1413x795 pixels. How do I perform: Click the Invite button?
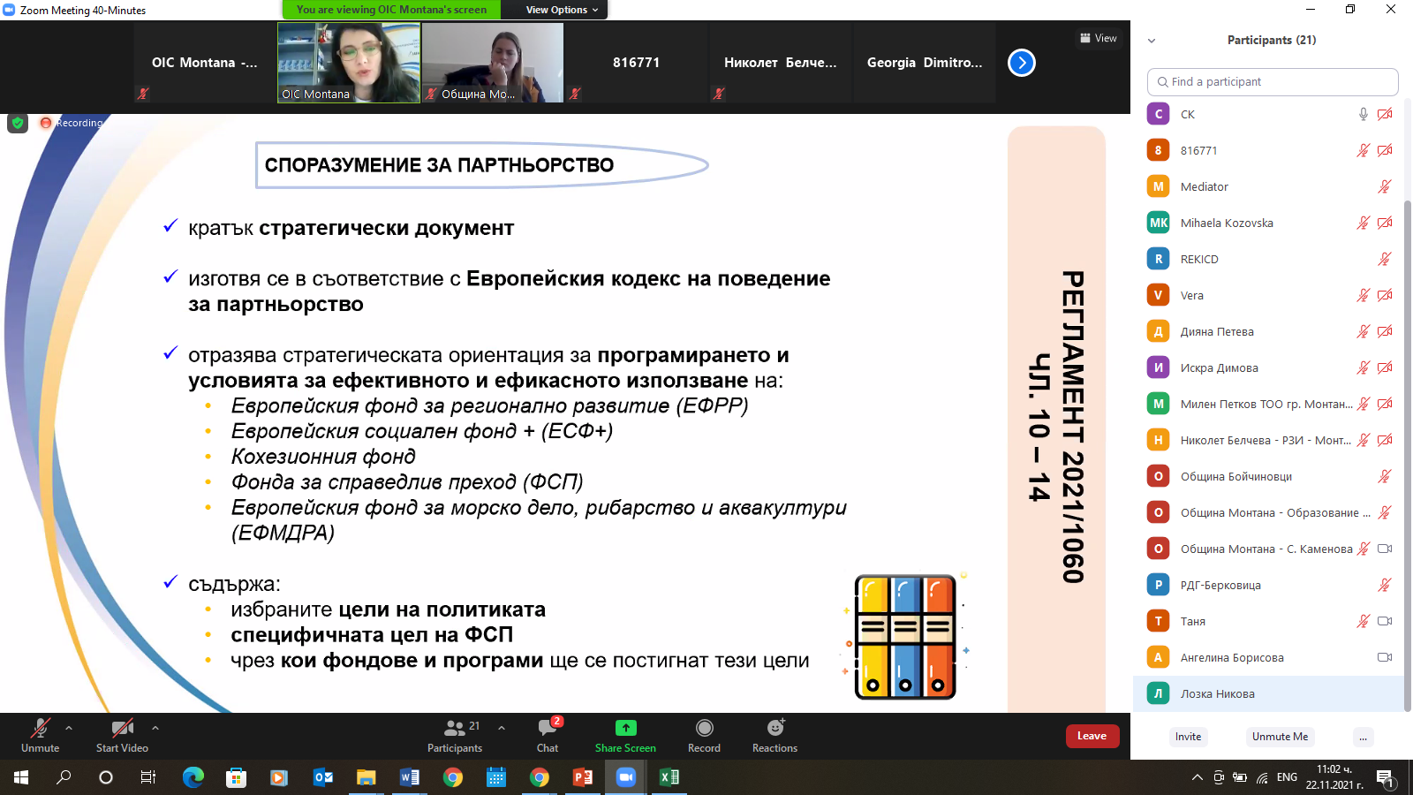(x=1188, y=737)
